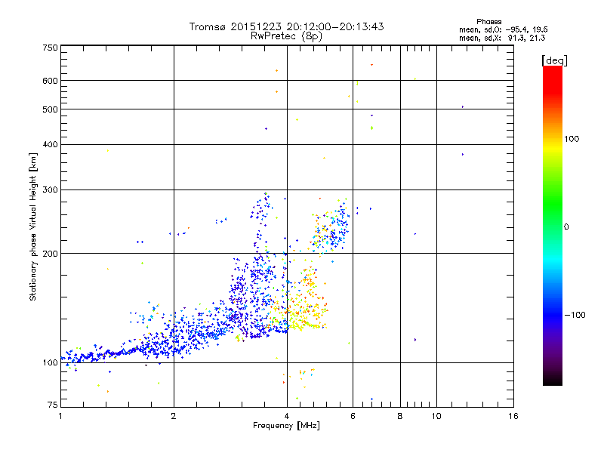Click the x-axis '6' tick label

pyautogui.click(x=353, y=416)
